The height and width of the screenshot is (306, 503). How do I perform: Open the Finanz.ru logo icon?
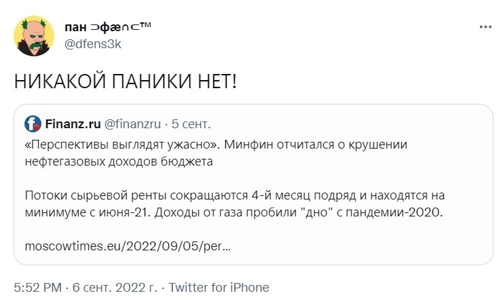pos(33,124)
